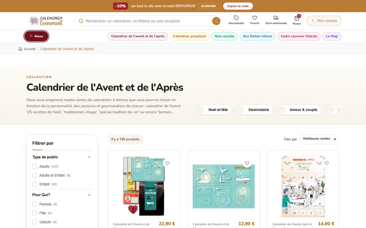Image resolution: width=366 pixels, height=228 pixels.
Task: Open the Meilleures ventes sort dropdown
Action: pyautogui.click(x=319, y=139)
